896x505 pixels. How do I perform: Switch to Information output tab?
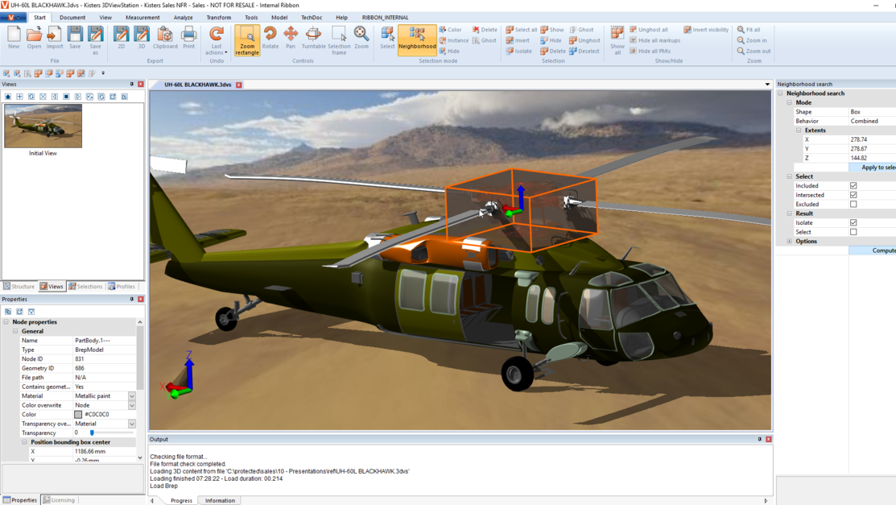point(220,500)
